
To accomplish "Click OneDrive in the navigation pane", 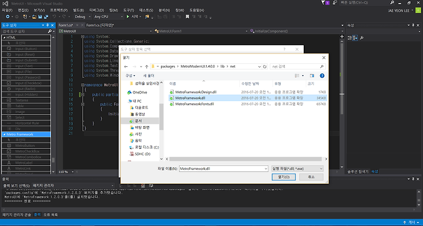I will point(140,93).
